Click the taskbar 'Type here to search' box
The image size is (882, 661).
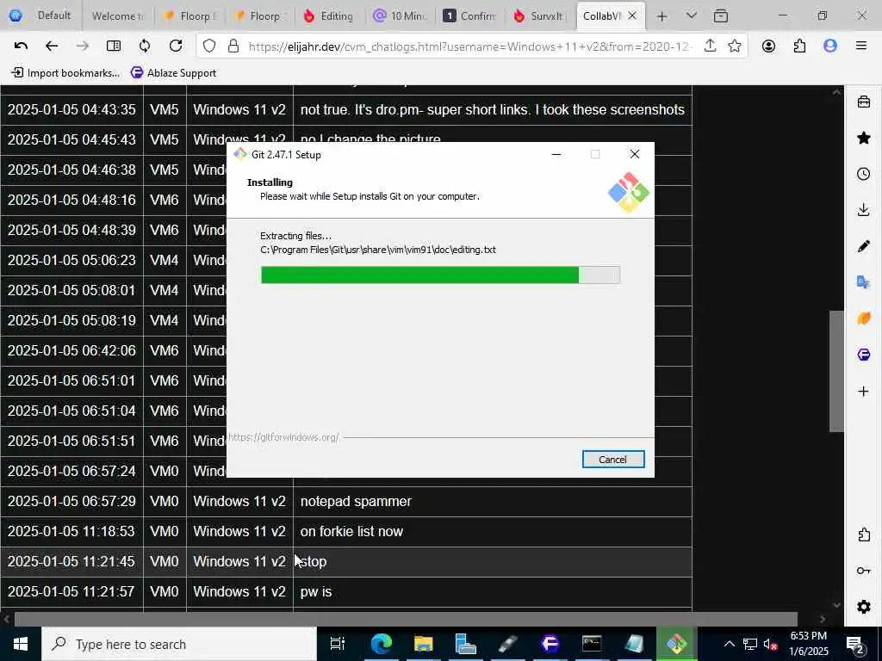tap(179, 644)
